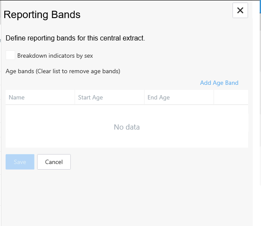The image size is (261, 226).
Task: Click the Add Age Band link
Action: [219, 83]
